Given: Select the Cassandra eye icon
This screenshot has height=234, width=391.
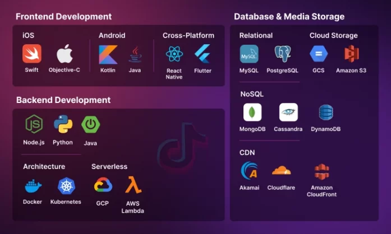Looking at the screenshot, I should [288, 113].
